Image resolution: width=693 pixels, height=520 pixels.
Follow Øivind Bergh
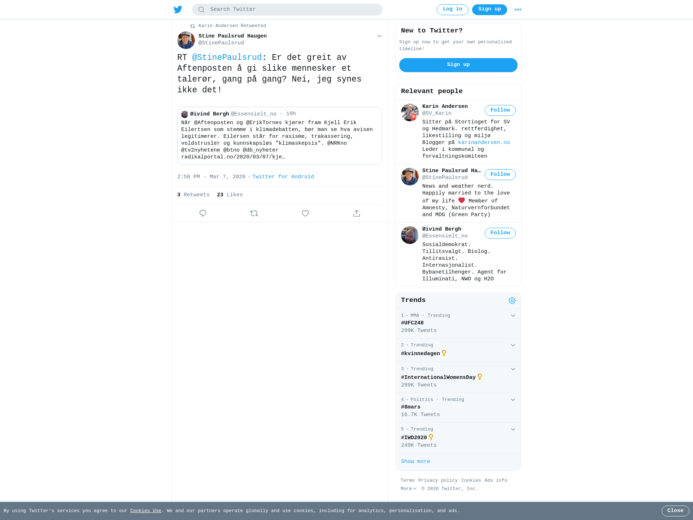coord(500,233)
